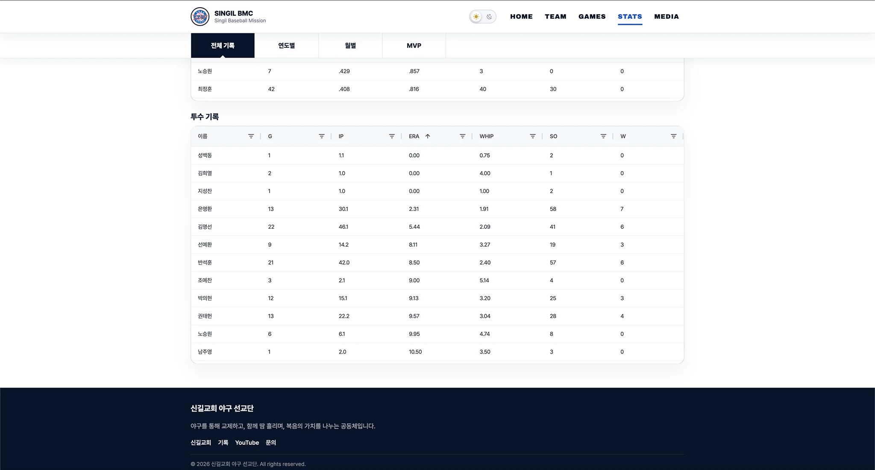Click ERA value 10.50 for 남주영

(x=415, y=352)
